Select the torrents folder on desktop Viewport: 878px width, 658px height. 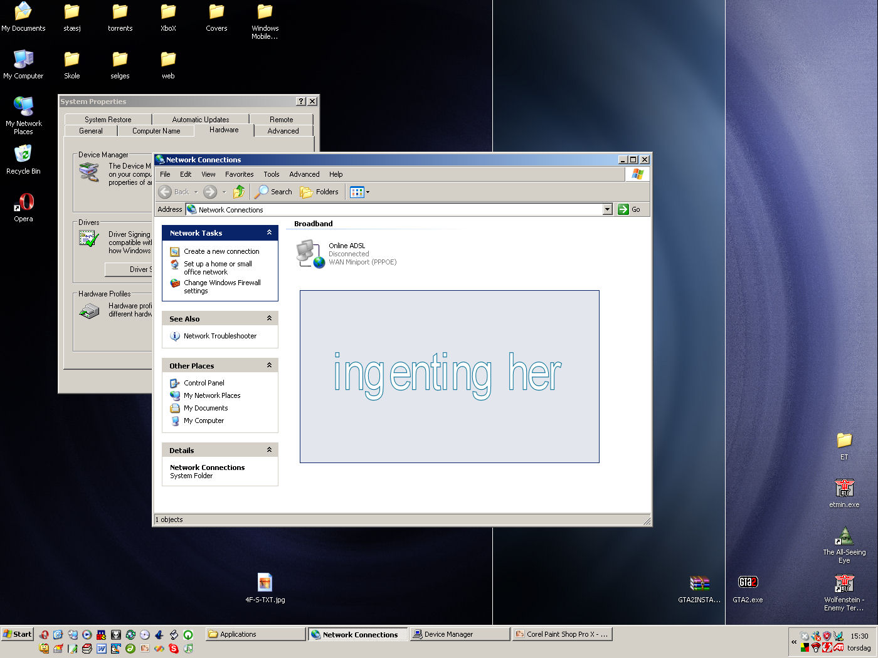(120, 17)
